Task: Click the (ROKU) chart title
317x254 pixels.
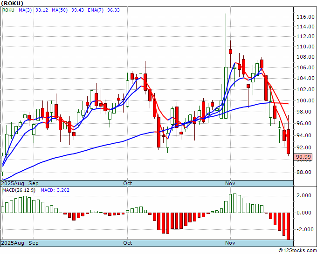Action: [12, 3]
